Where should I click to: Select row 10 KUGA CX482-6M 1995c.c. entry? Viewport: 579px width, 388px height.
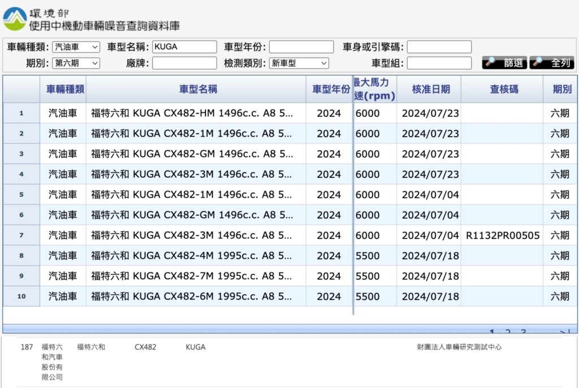191,296
